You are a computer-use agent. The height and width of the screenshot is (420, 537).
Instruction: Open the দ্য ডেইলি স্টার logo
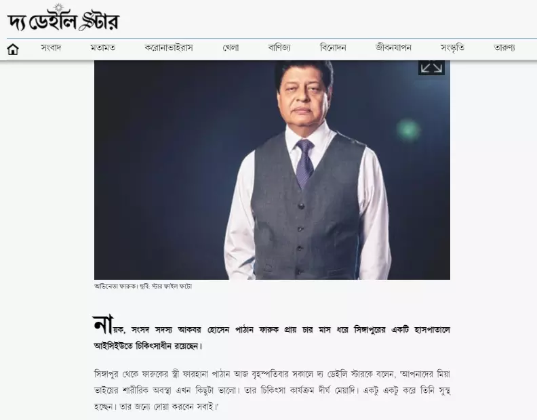click(x=63, y=18)
